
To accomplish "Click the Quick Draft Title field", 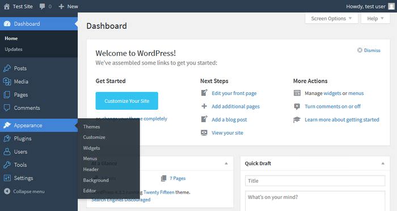I will click(x=315, y=180).
